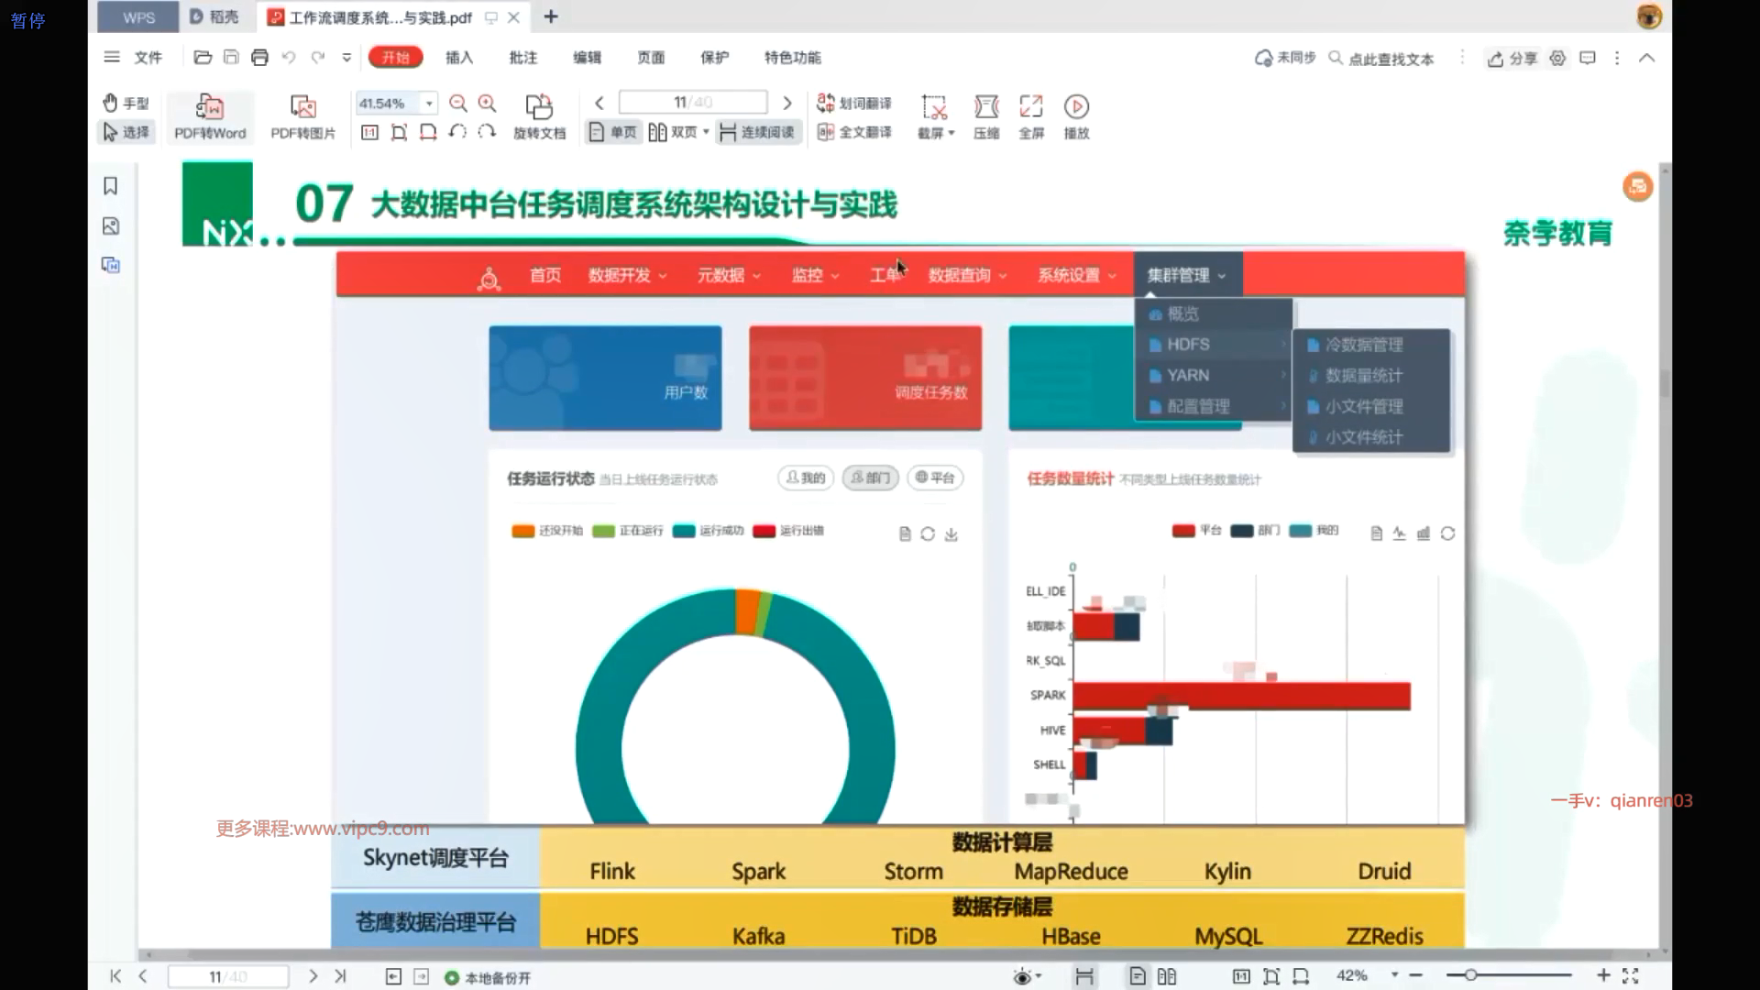
Task: Open the 插入 menu tab
Action: point(459,58)
